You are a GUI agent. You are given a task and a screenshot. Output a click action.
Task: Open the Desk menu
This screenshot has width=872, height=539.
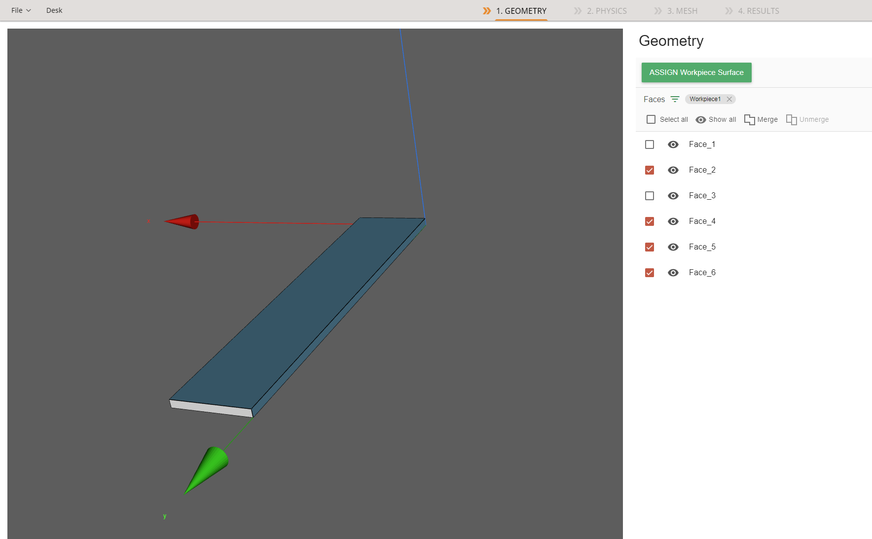[54, 10]
